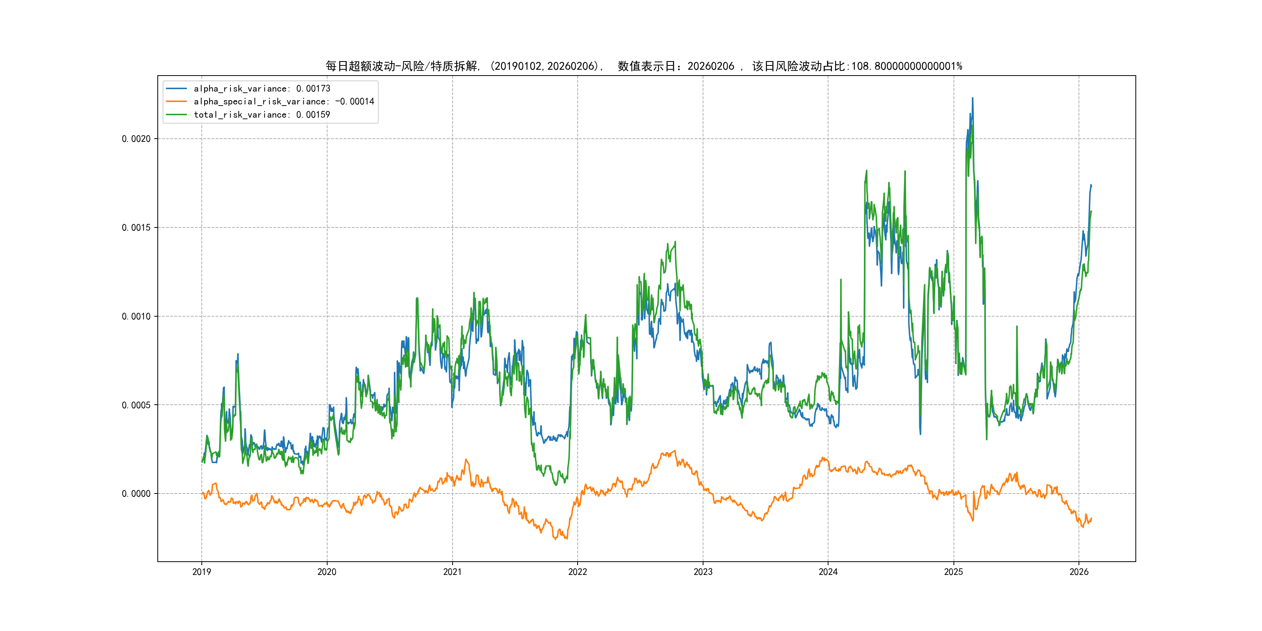Viewport: 1262px width, 631px height.
Task: Click the 2026 x-axis tick label
Action: click(1079, 572)
